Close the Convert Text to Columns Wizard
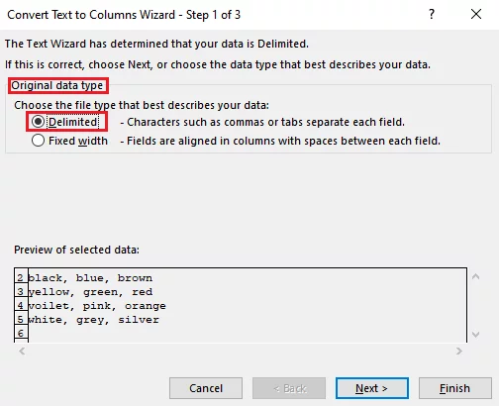Viewport: 499px width, 406px height. coord(476,14)
